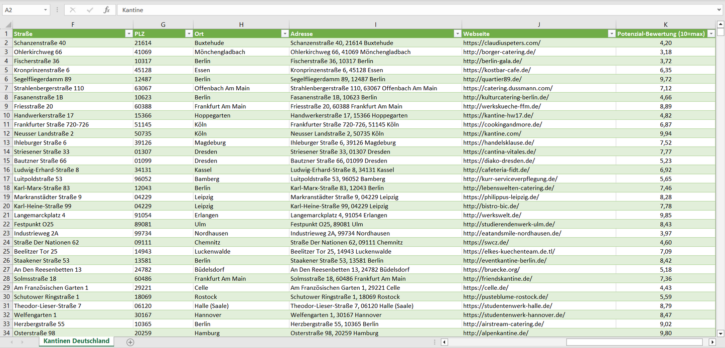725x348 pixels.
Task: Open the PLZ column filter dropdown
Action: point(189,34)
